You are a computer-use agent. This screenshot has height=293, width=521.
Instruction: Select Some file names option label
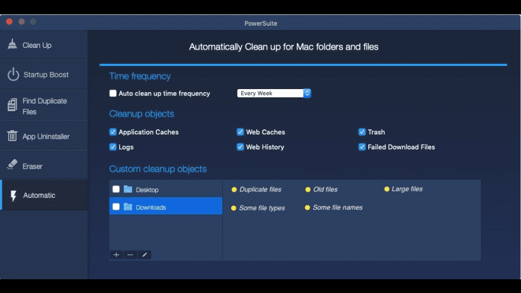(x=338, y=207)
